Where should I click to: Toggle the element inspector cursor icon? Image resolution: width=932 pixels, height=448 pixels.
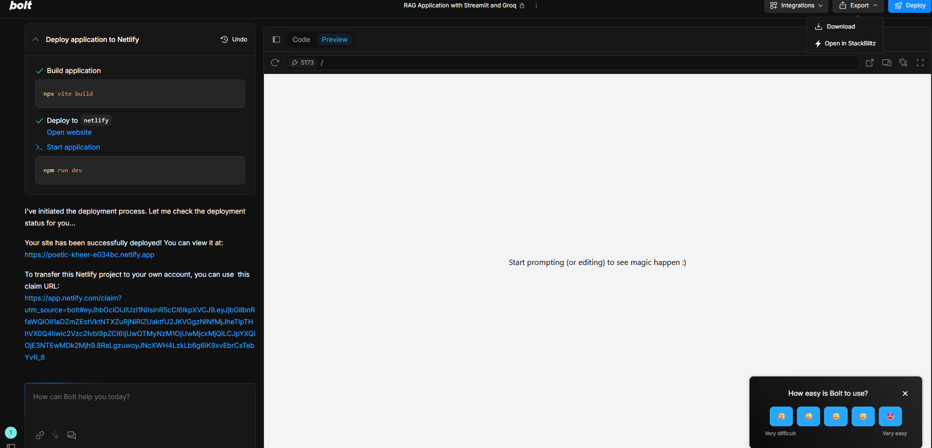click(903, 63)
